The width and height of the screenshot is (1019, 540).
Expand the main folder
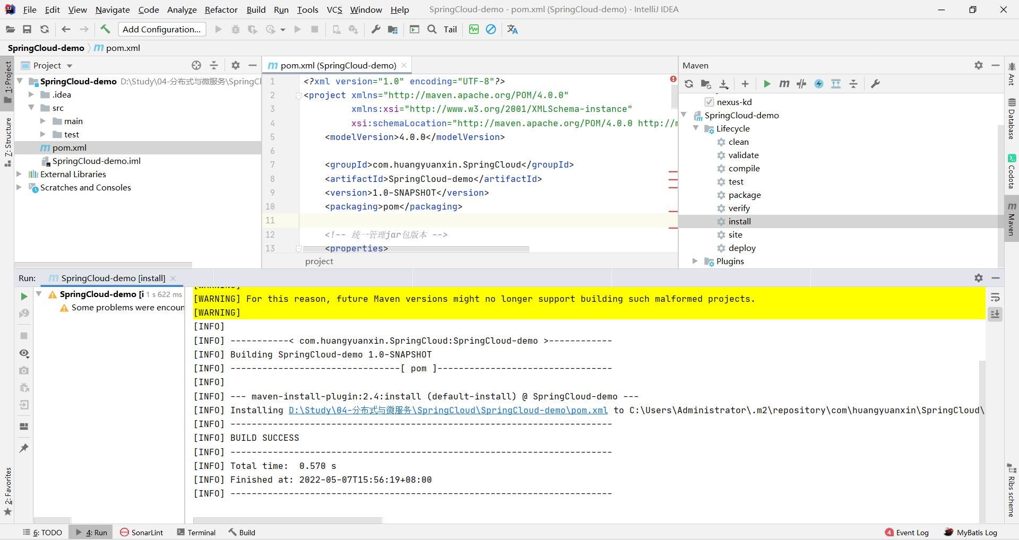(43, 121)
